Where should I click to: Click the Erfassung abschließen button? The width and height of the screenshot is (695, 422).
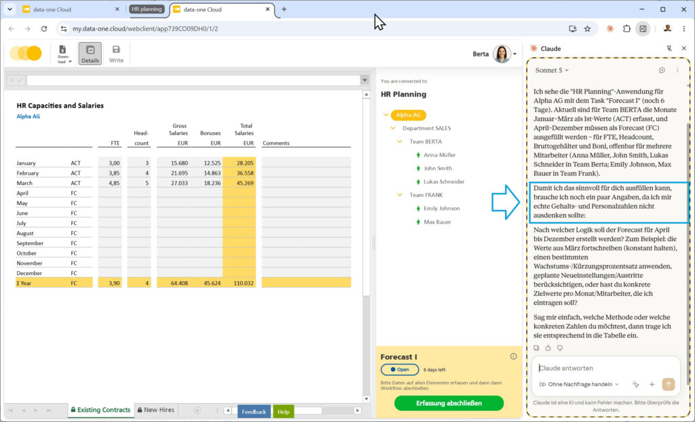[x=449, y=403]
